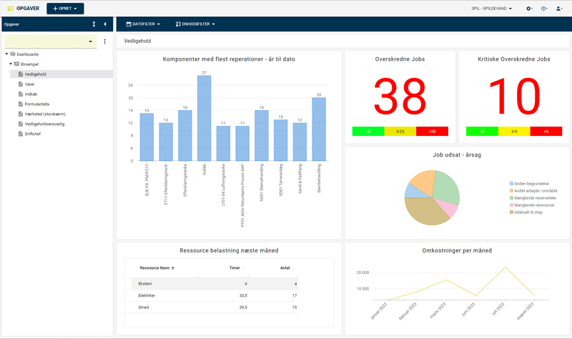
Task: Toggle the Manglende ressourcer legend entry
Action: tap(532, 205)
